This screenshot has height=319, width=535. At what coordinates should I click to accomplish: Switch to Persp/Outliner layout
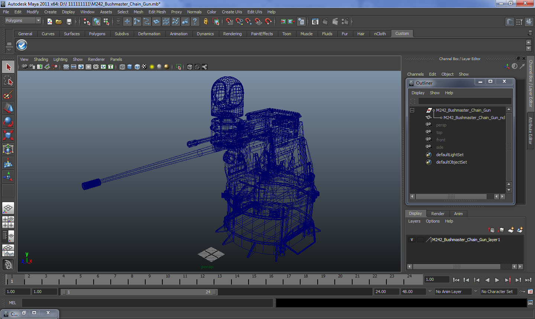(x=8, y=236)
